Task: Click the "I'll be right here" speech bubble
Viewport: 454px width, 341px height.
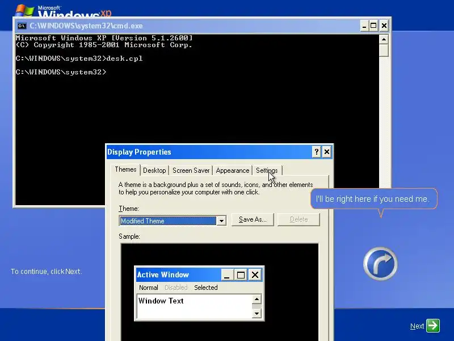Action: tap(373, 199)
